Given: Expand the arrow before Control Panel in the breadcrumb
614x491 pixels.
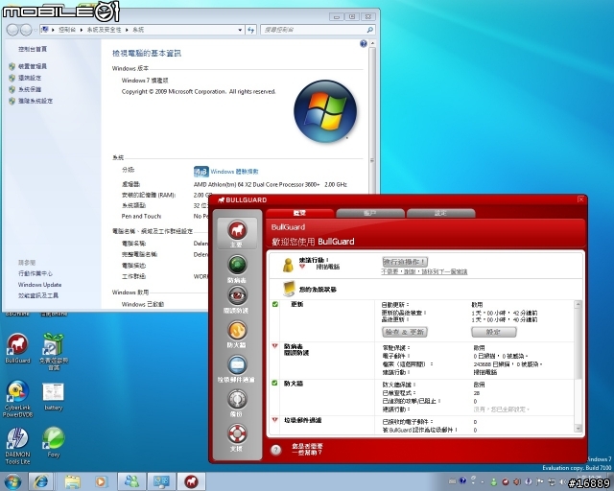Looking at the screenshot, I should 53,30.
